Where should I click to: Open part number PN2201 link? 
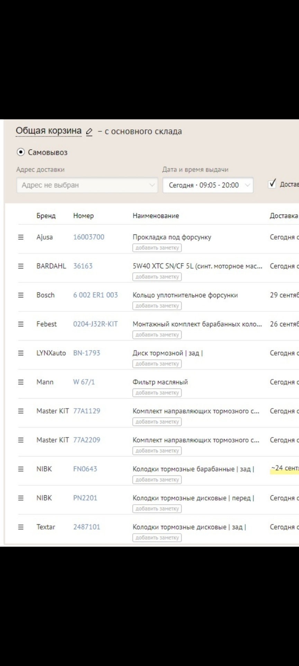click(85, 498)
